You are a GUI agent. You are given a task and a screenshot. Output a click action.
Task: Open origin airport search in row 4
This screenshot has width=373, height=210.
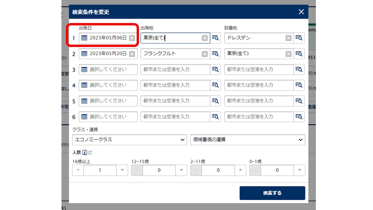click(215, 85)
